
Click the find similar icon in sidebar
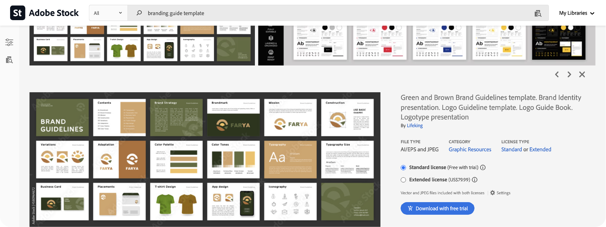(x=9, y=60)
